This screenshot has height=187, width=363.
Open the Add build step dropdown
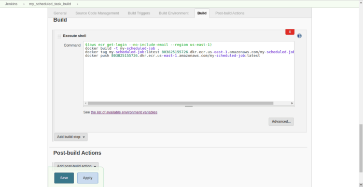point(71,137)
